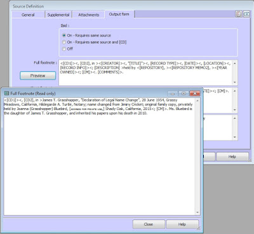Click inside the Full footnote template field

pyautogui.click(x=145, y=73)
